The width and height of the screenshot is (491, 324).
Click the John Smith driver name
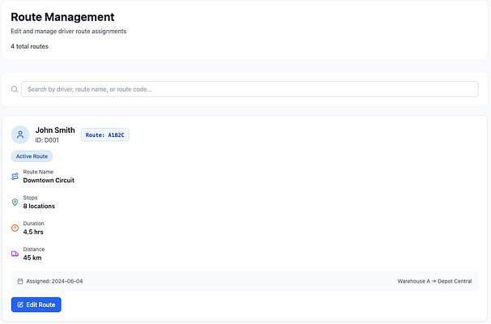click(55, 130)
